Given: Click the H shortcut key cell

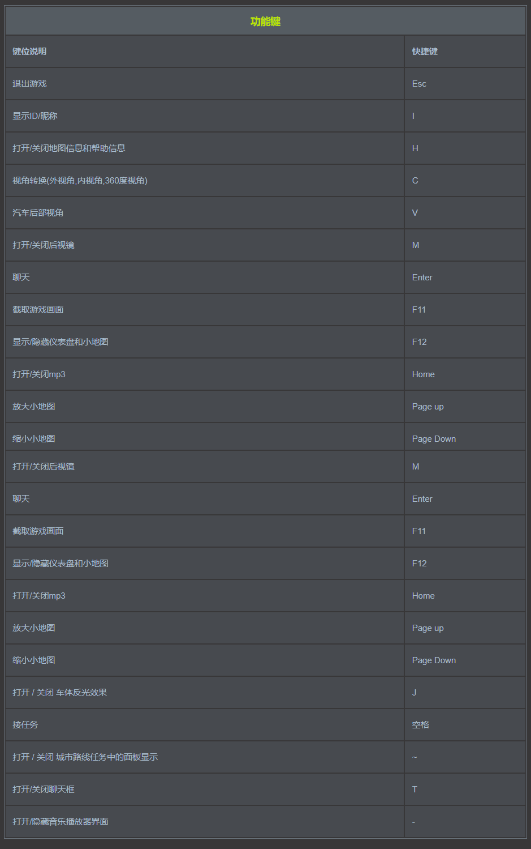Looking at the screenshot, I should click(415, 148).
